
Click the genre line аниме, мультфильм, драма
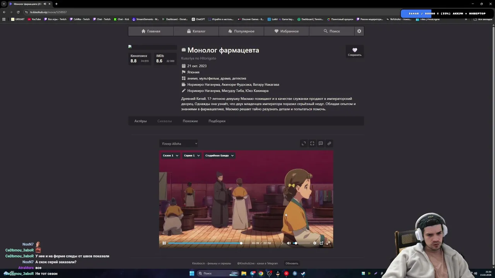coord(217,78)
